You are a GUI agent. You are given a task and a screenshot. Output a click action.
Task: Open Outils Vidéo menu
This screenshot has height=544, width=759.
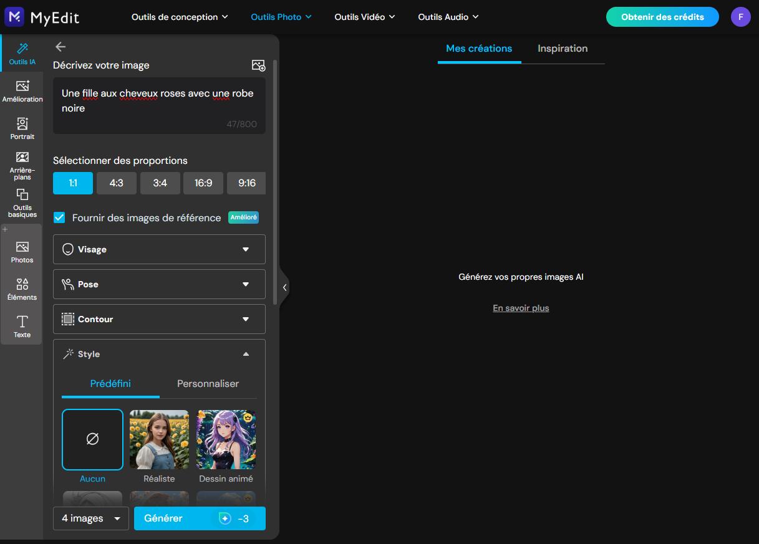point(365,17)
